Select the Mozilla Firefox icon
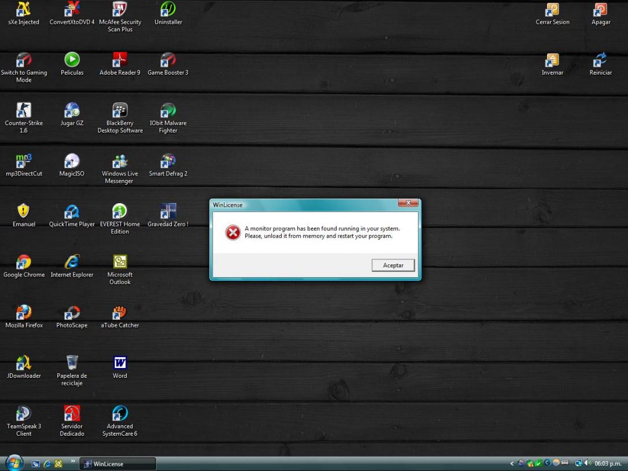The width and height of the screenshot is (628, 471). point(24,317)
